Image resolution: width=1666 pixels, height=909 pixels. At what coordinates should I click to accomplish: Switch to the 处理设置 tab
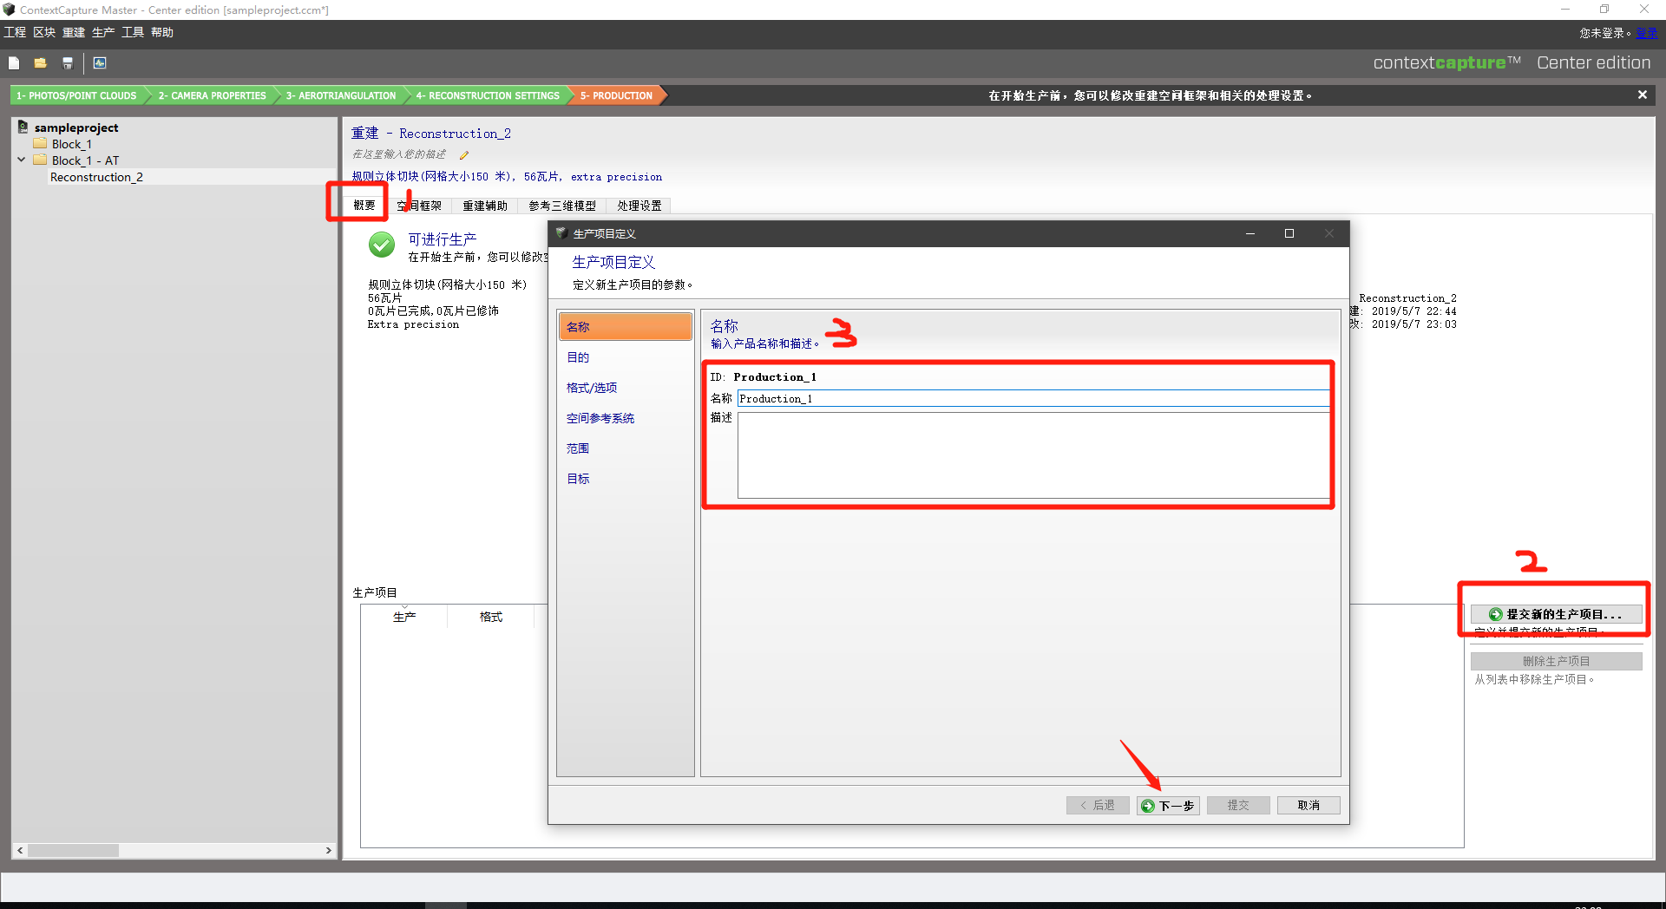(x=639, y=206)
